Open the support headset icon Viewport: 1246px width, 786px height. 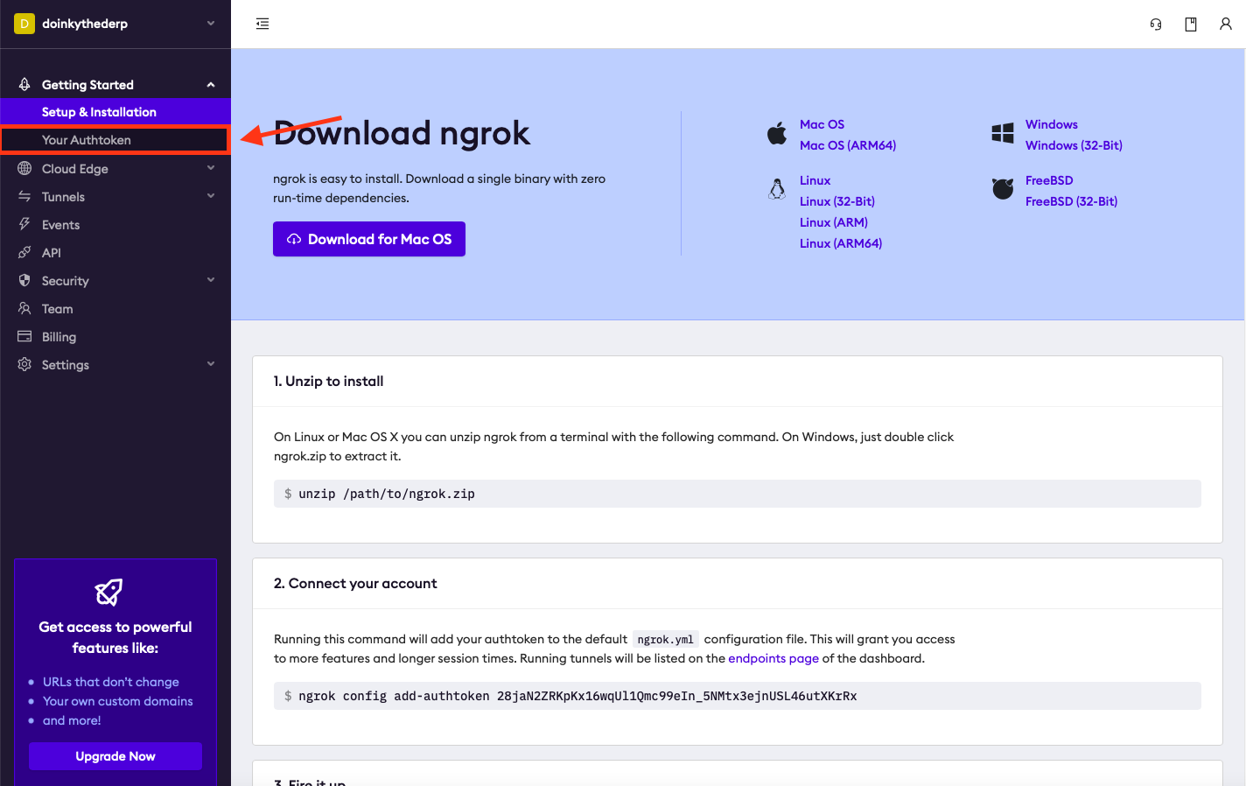tap(1156, 25)
